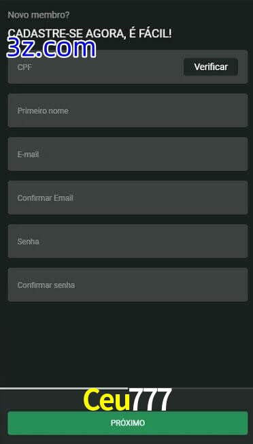Click the Confirmar senha placeholder text
The height and width of the screenshot is (444, 253).
pos(46,285)
